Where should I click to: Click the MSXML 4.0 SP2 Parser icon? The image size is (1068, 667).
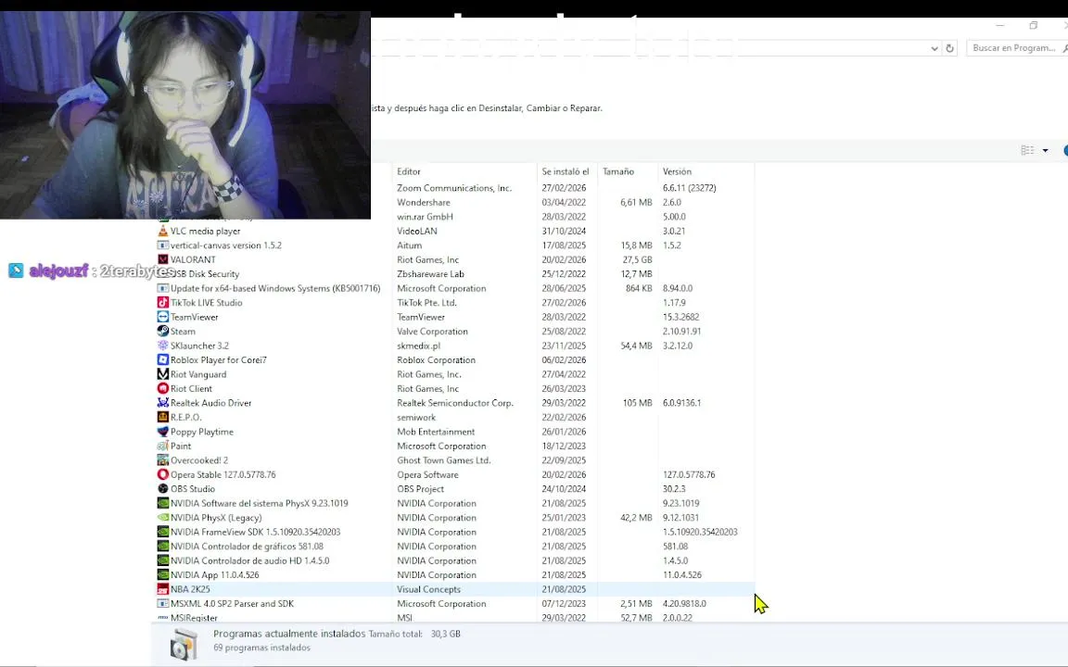(163, 603)
